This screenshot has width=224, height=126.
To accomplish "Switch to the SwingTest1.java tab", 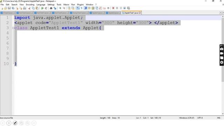I will (79, 13).
